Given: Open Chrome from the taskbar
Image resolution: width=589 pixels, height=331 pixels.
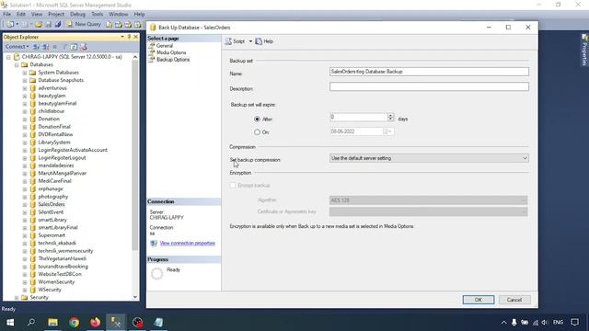Looking at the screenshot, I should click(74, 322).
